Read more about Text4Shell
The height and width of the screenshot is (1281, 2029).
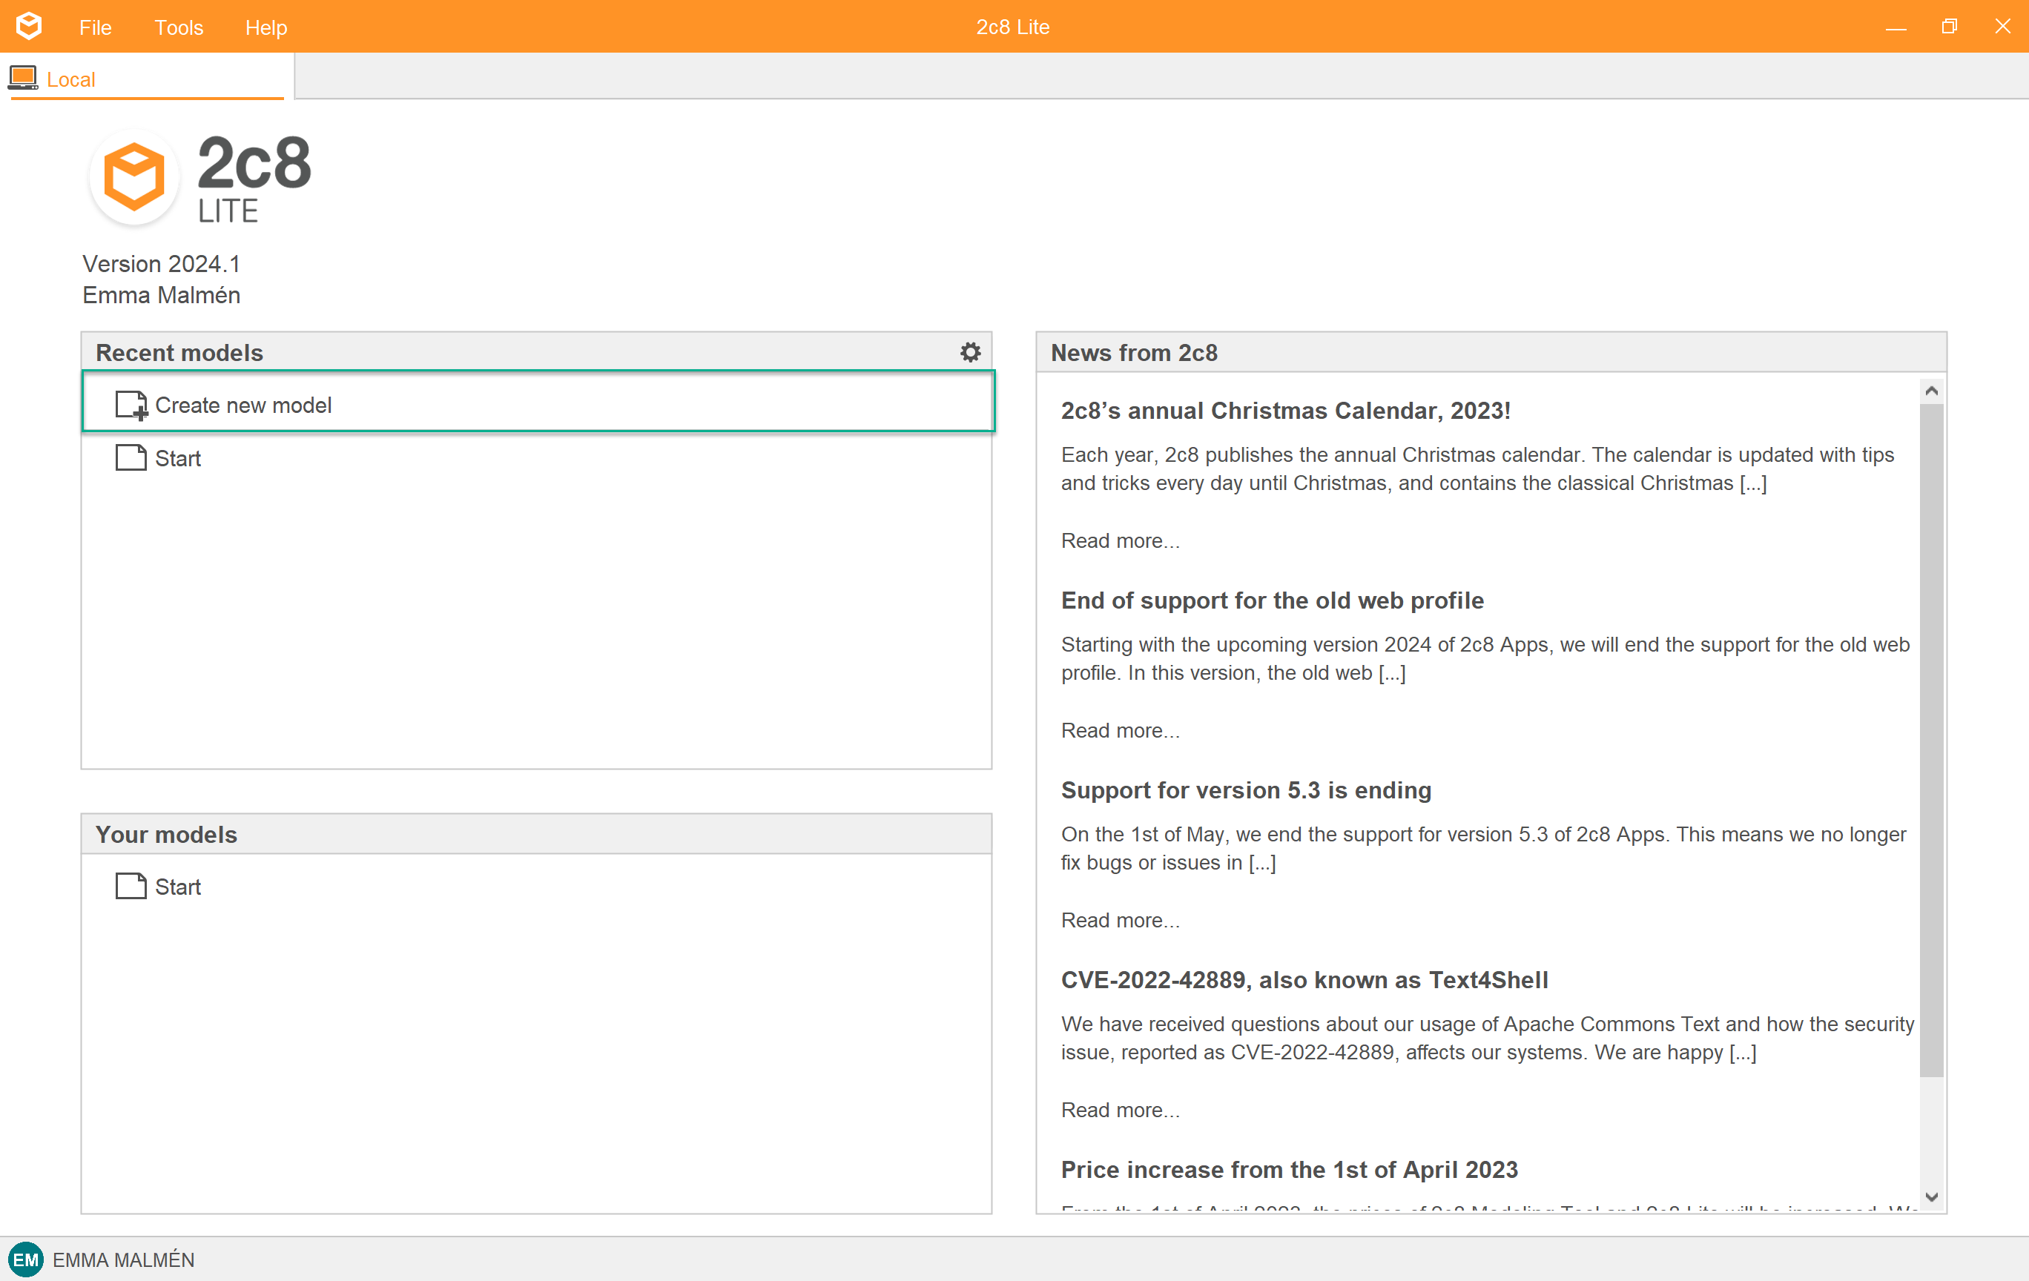coord(1120,1110)
